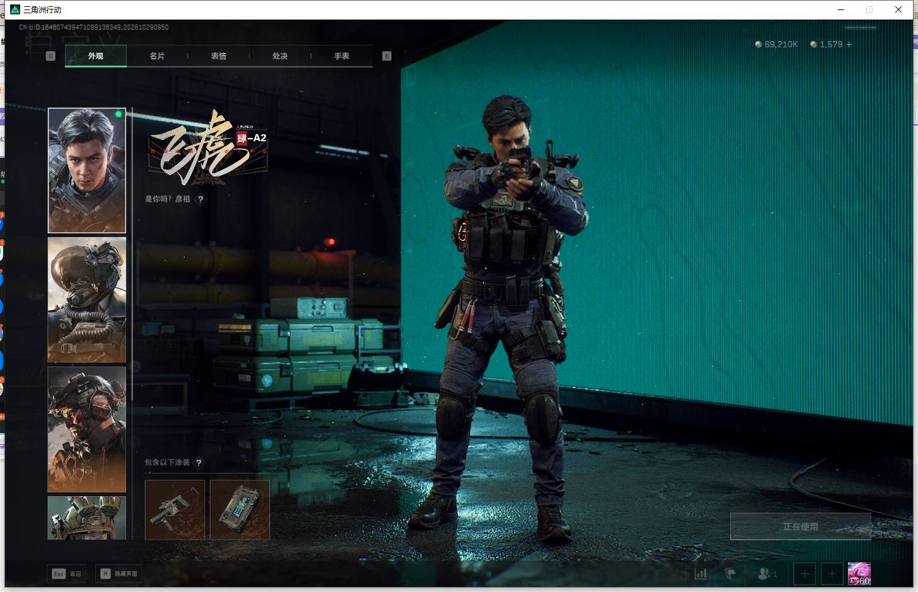Select the bearded soldier with headset skin thumbnail
The image size is (918, 592).
[87, 429]
